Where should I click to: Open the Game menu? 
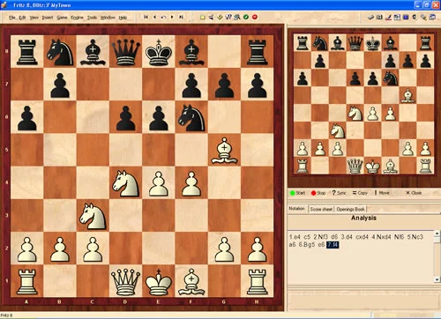click(x=62, y=18)
